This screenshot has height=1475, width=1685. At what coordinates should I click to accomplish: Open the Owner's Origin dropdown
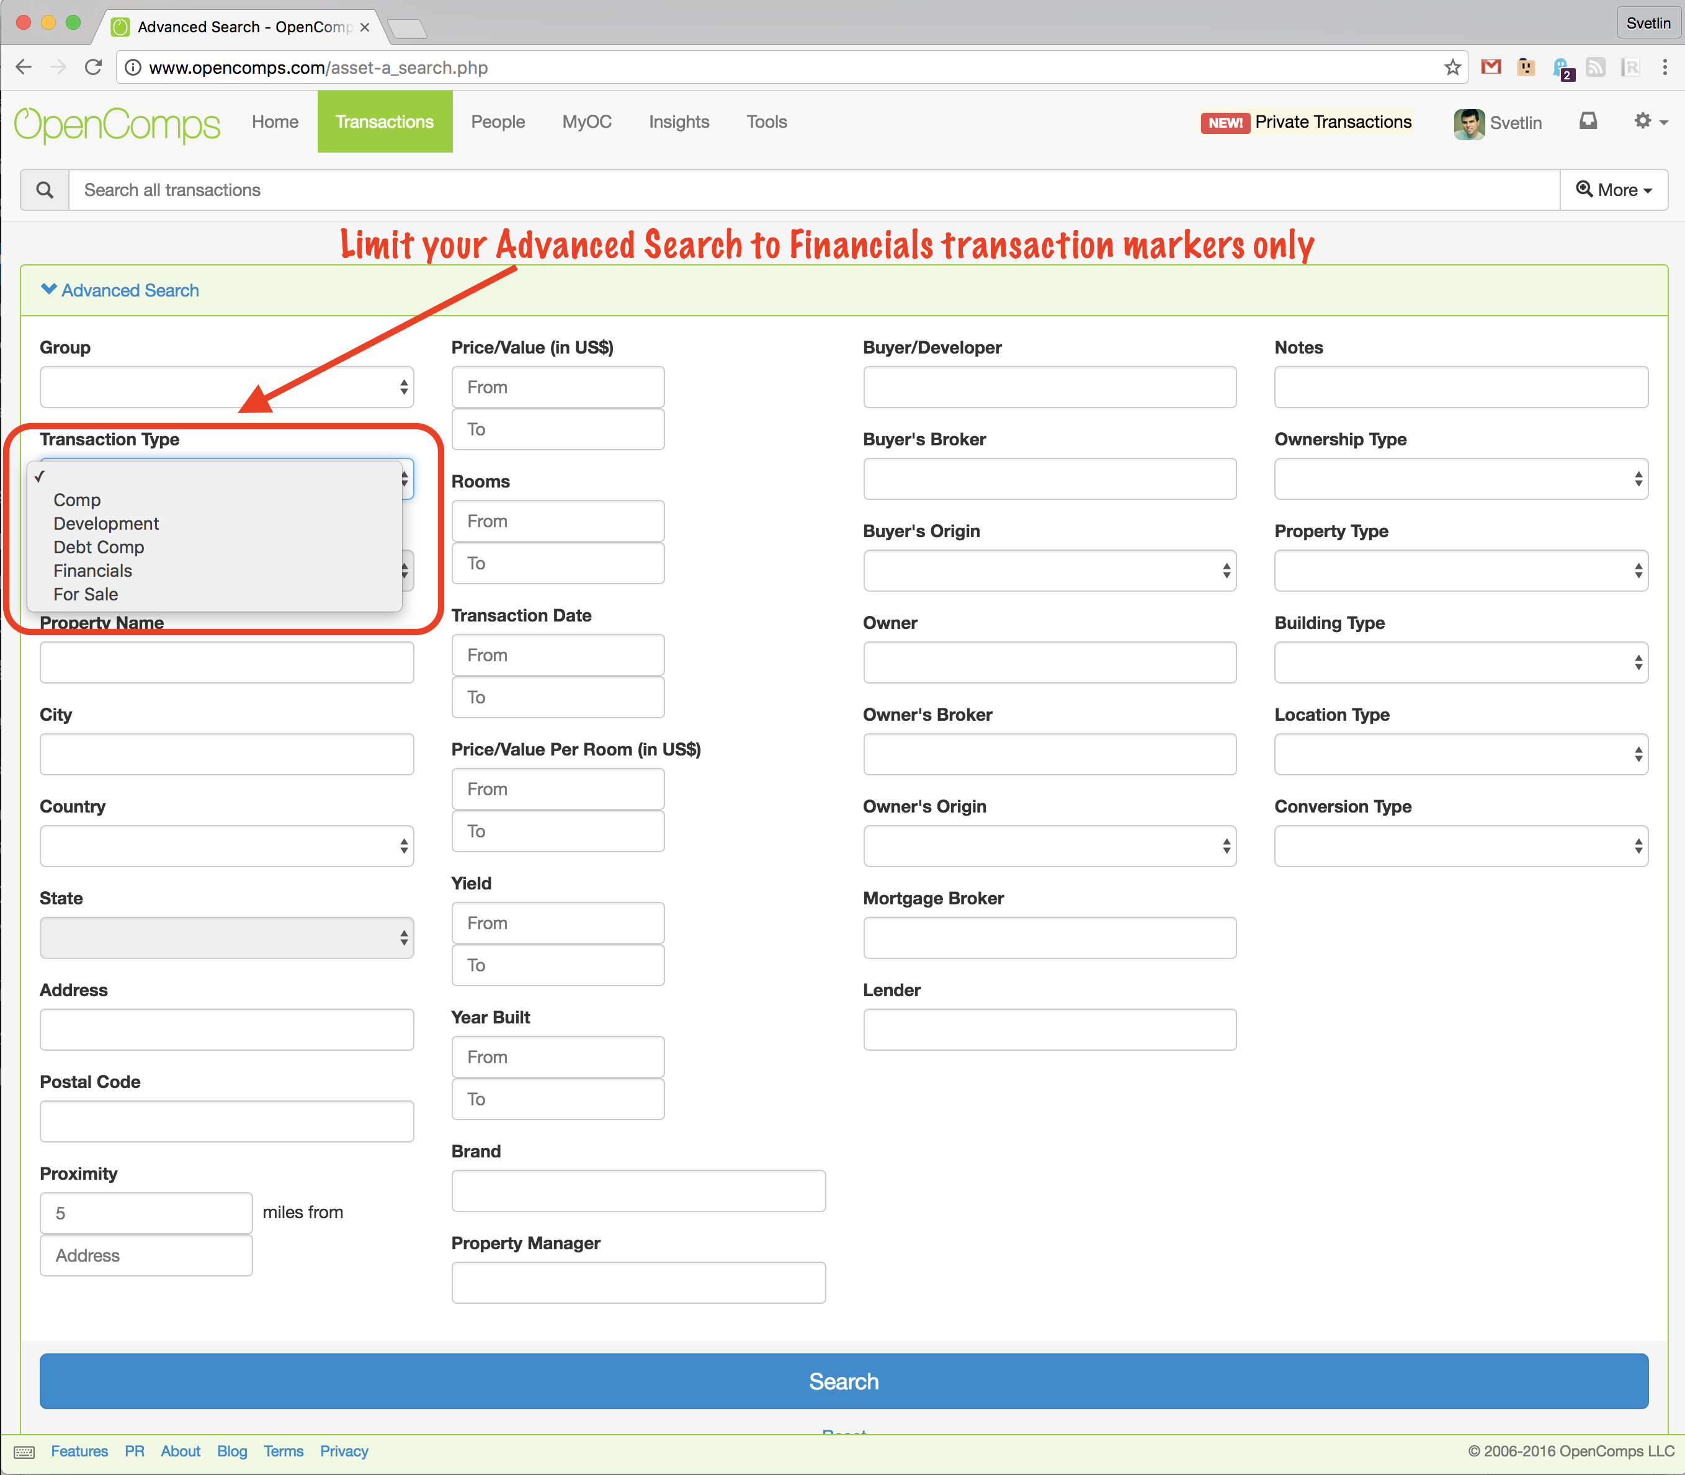(x=1050, y=846)
